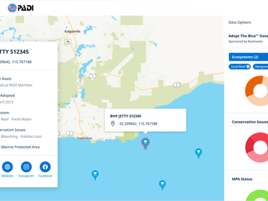The width and height of the screenshot is (268, 201).
Task: Click the PADI globe logo
Action: click(12, 8)
